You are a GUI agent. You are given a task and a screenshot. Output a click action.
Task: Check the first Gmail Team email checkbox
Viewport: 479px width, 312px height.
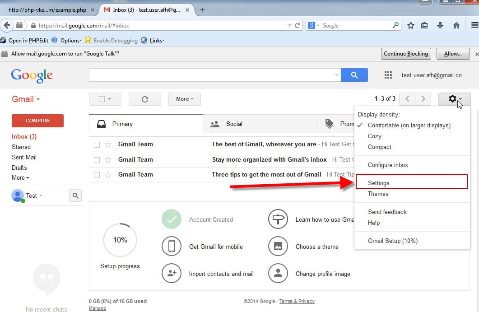pyautogui.click(x=97, y=144)
